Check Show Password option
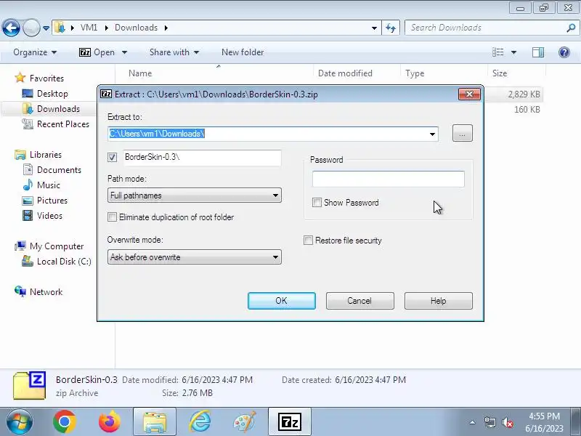 [x=317, y=203]
